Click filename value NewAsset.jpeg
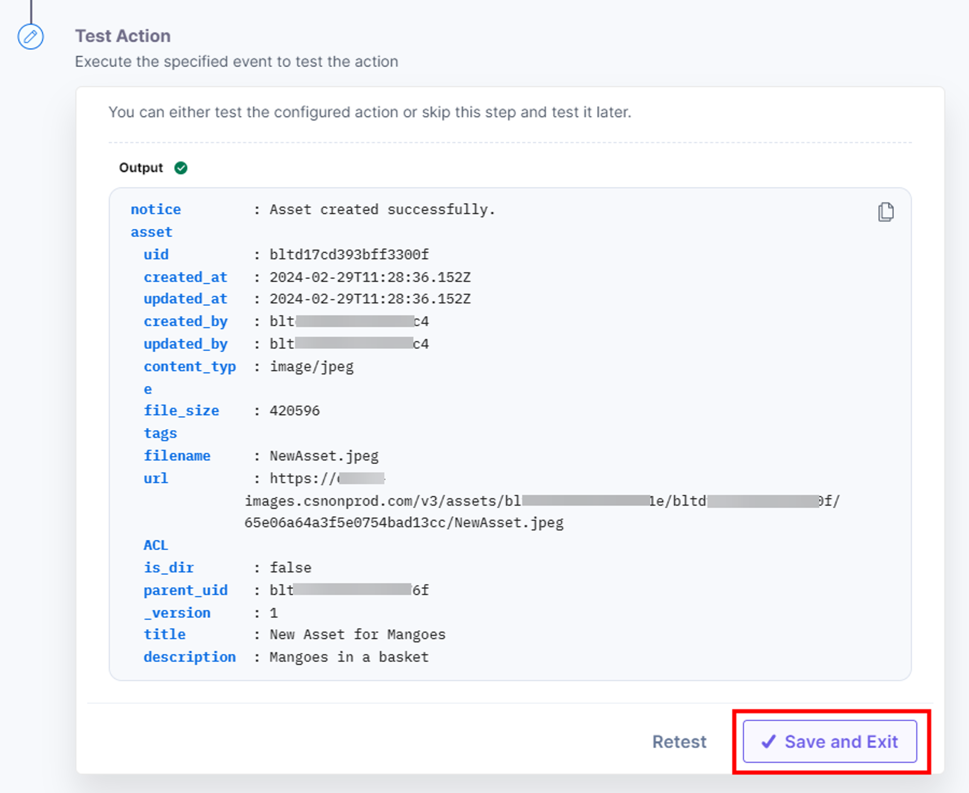The width and height of the screenshot is (969, 793). [324, 456]
